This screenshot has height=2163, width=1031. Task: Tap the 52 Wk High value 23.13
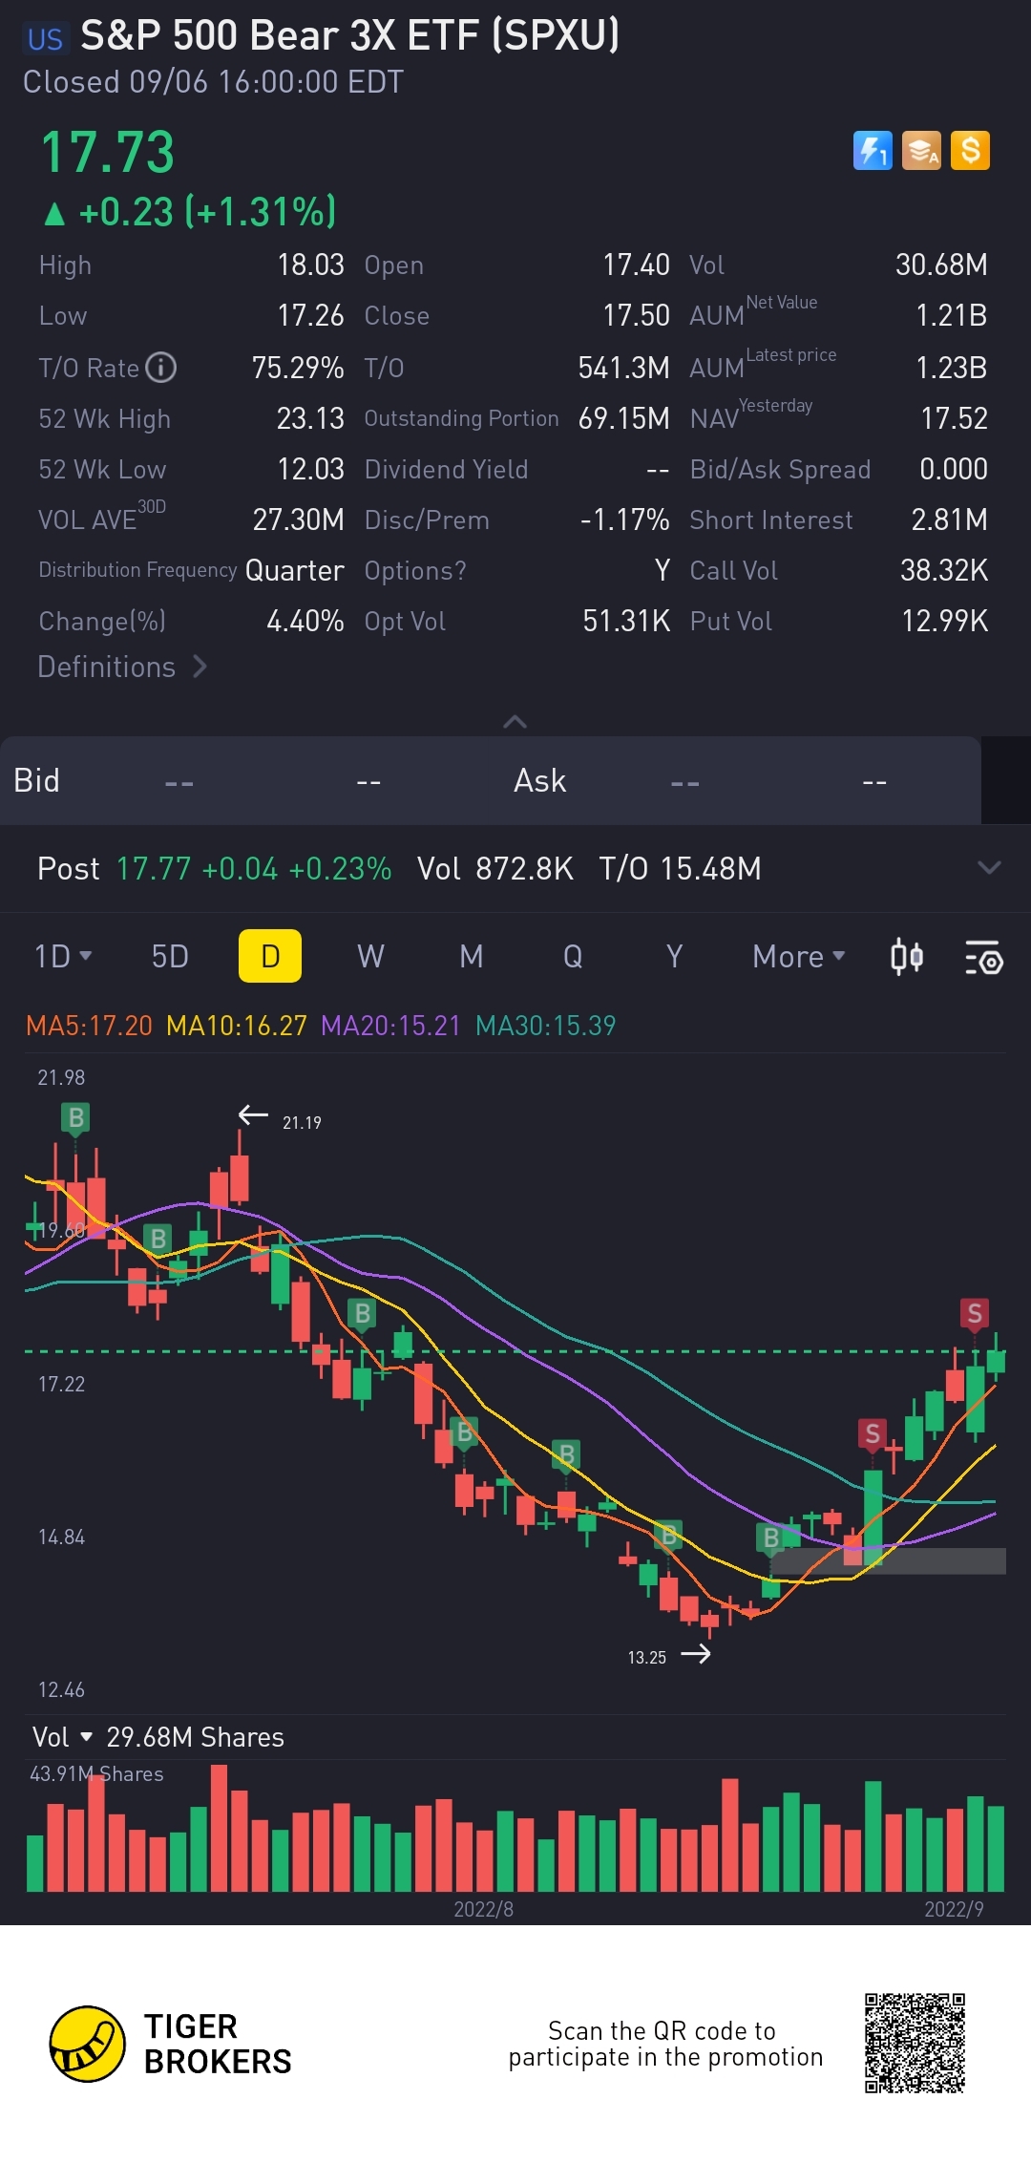coord(310,418)
